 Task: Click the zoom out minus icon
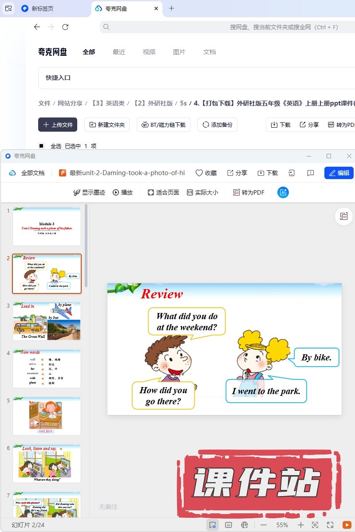(x=264, y=525)
